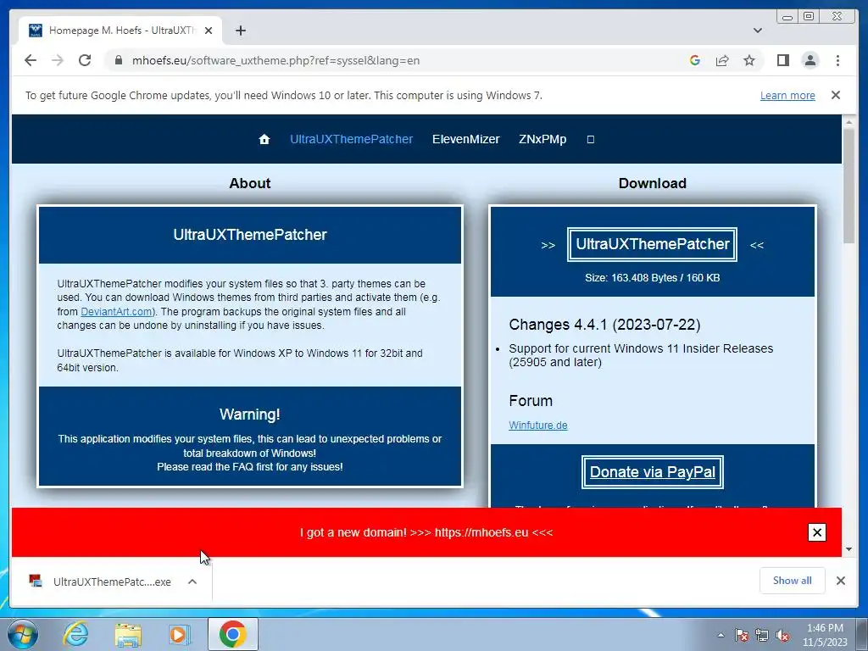Image resolution: width=868 pixels, height=651 pixels.
Task: Visit https://mhoefs.eu in red banner
Action: (x=481, y=532)
